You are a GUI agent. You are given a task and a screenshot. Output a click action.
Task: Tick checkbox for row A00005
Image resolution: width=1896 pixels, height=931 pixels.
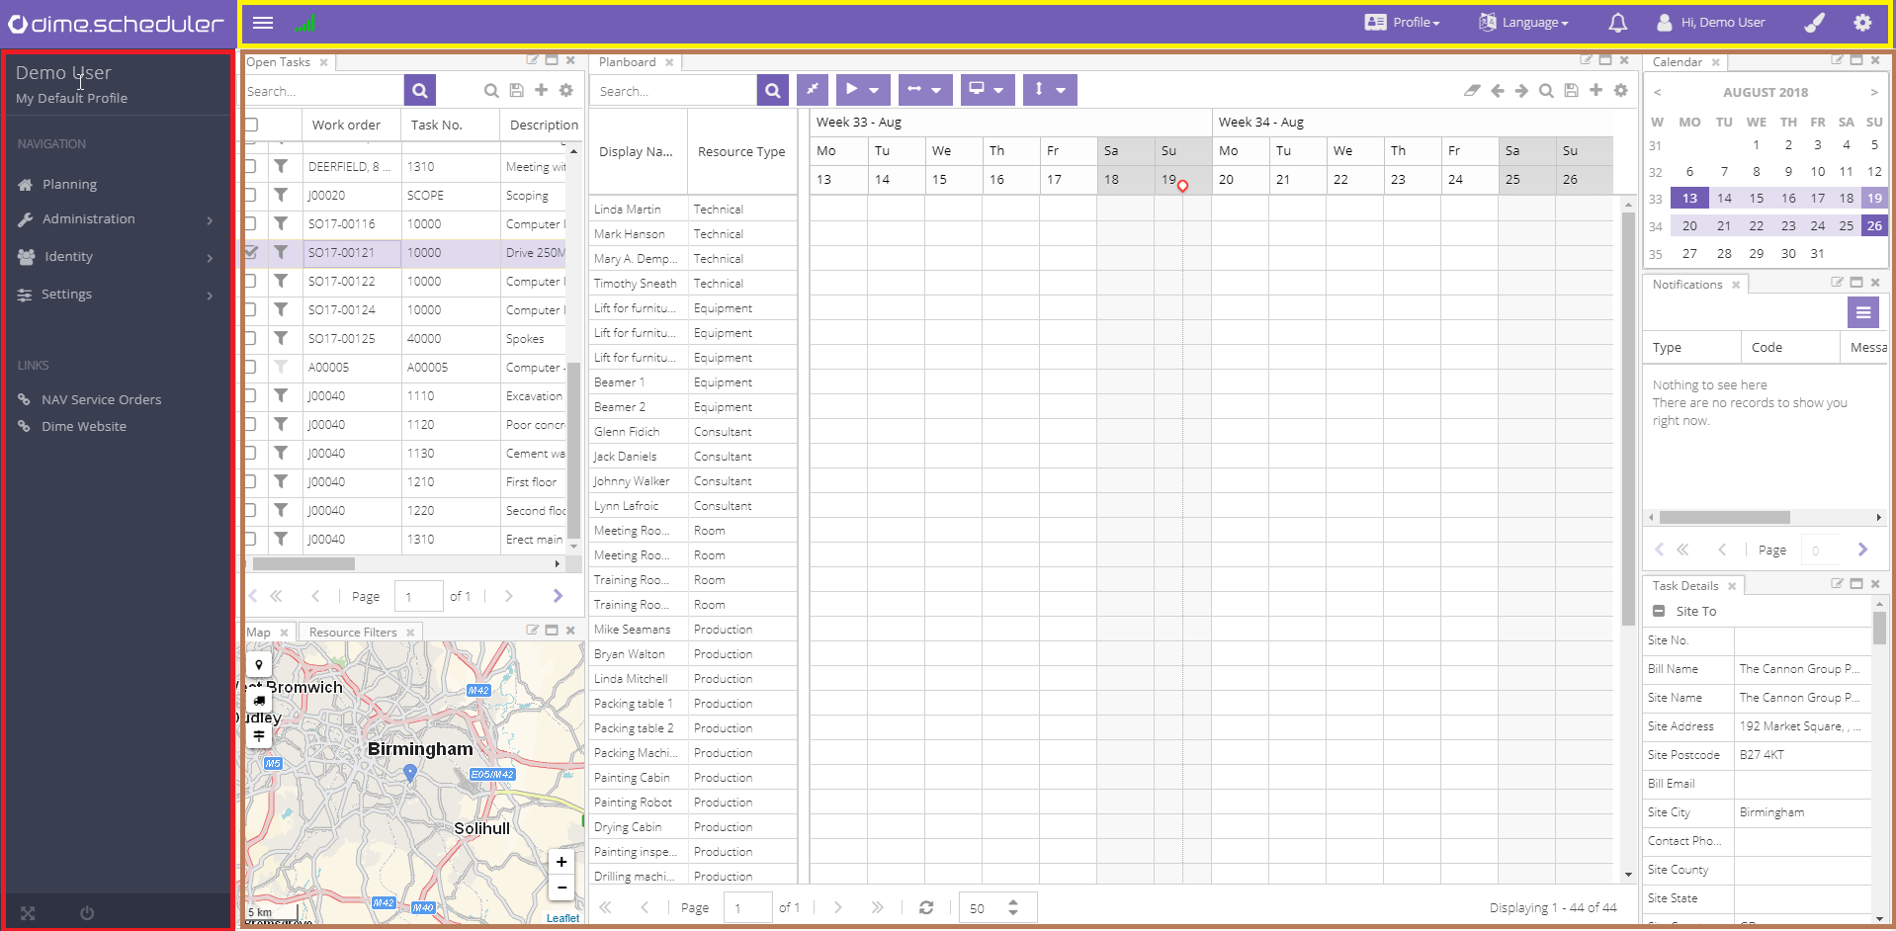point(250,367)
